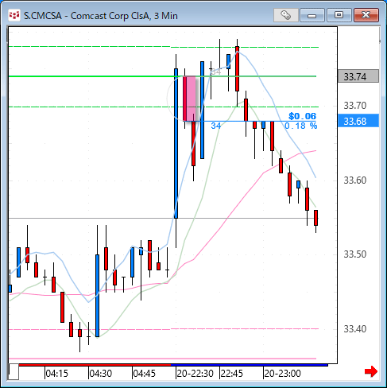Image resolution: width=387 pixels, height=388 pixels.
Task: Minimize the Comcast chart window
Action: coord(312,15)
